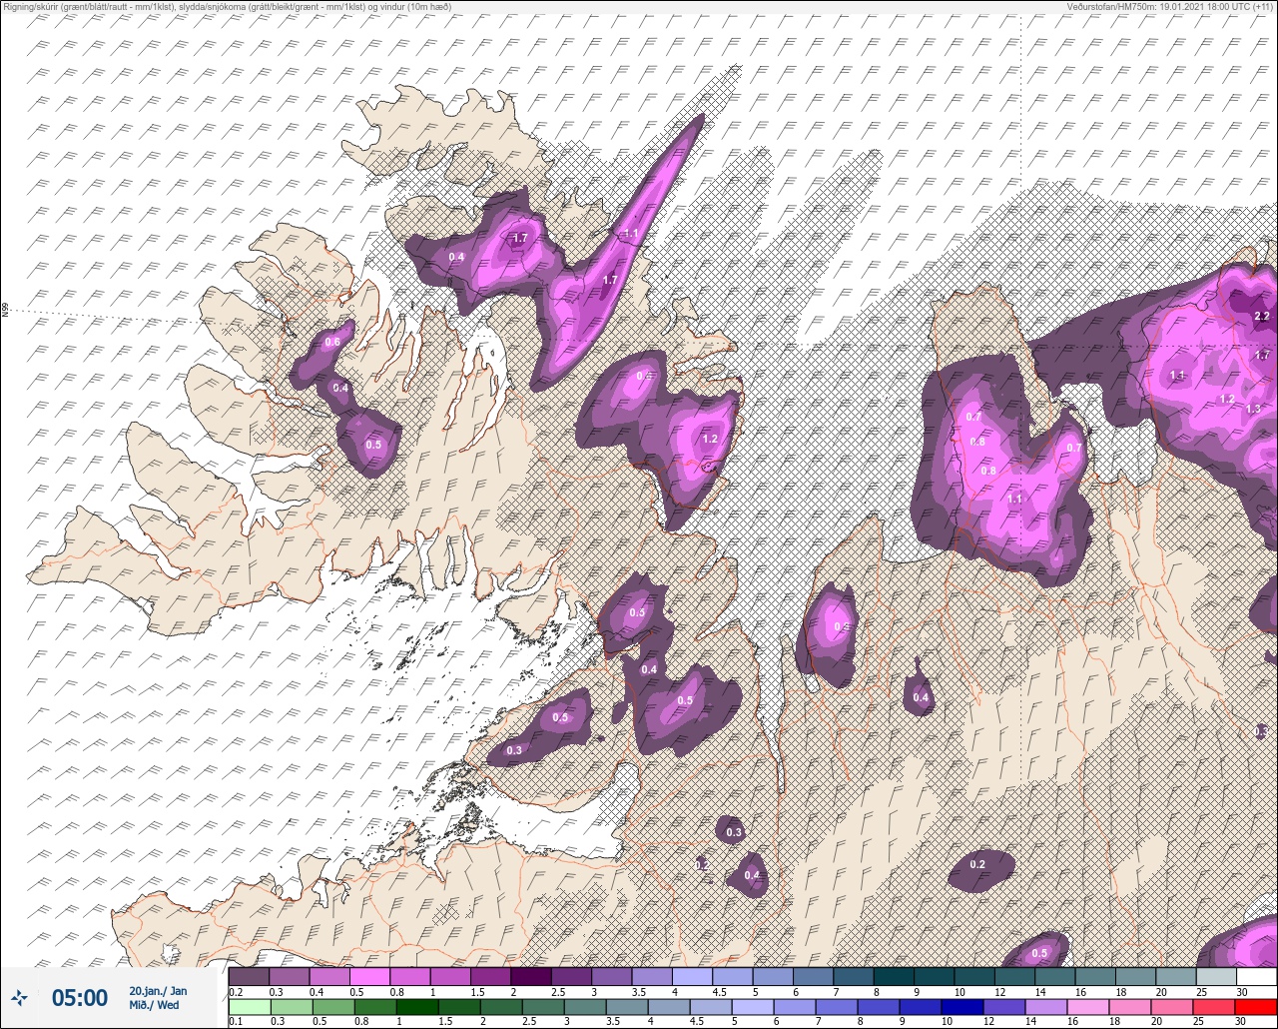
Task: Click the N99 label on the left edge
Action: click(x=5, y=311)
